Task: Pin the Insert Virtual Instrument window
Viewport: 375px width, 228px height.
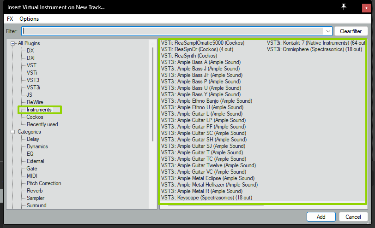Action: pos(343,7)
